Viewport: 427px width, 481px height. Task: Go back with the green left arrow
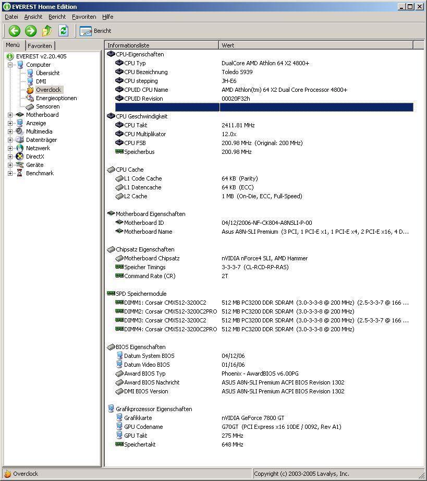point(15,31)
